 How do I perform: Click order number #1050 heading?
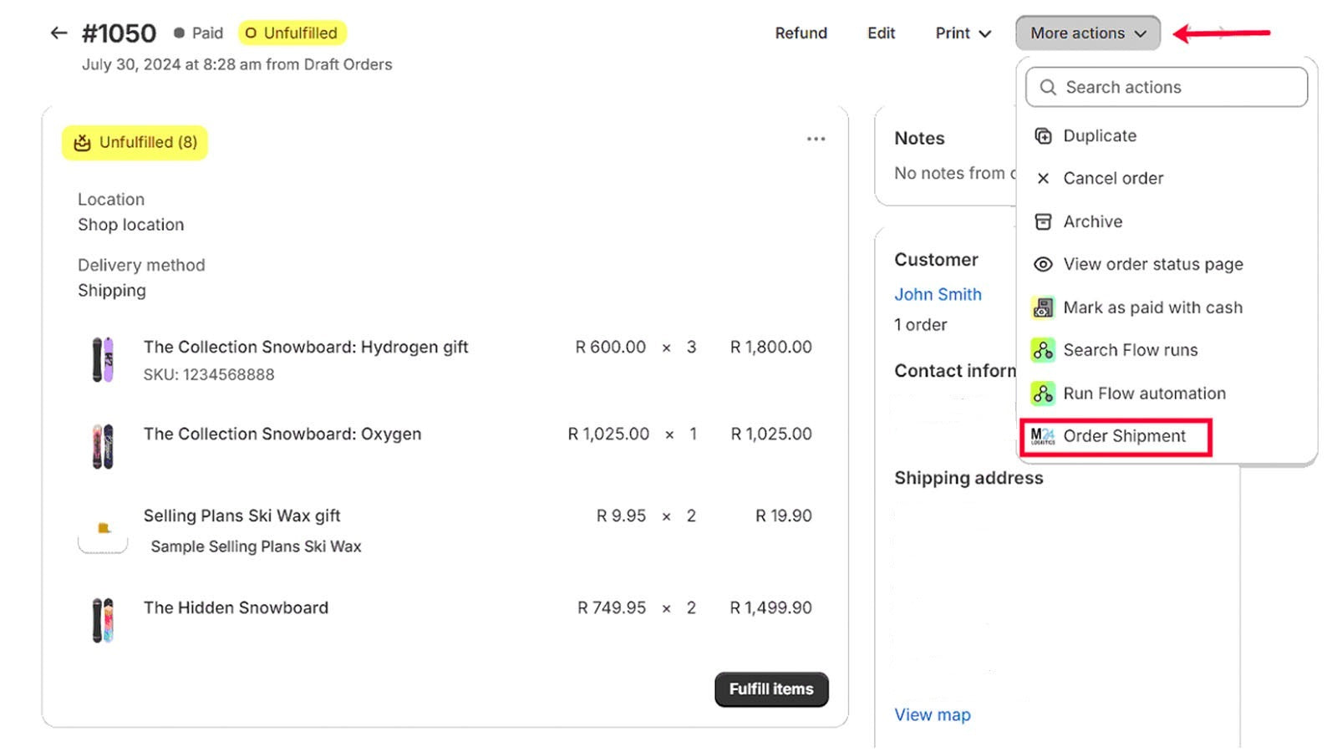[x=119, y=33]
